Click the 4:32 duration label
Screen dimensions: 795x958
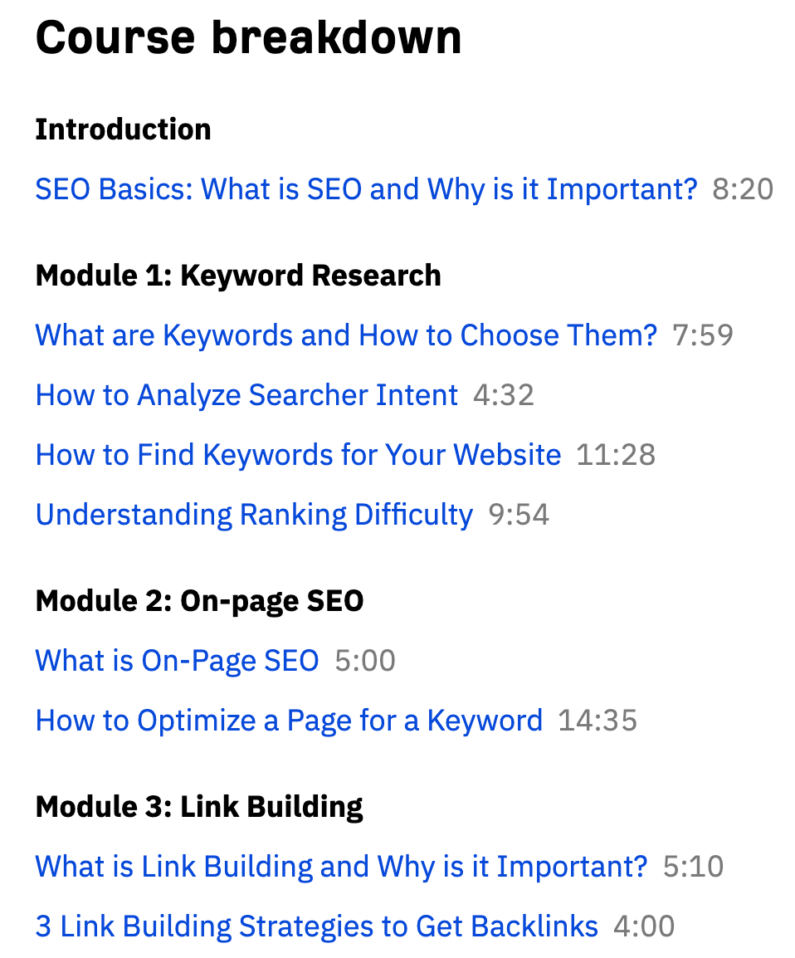504,395
